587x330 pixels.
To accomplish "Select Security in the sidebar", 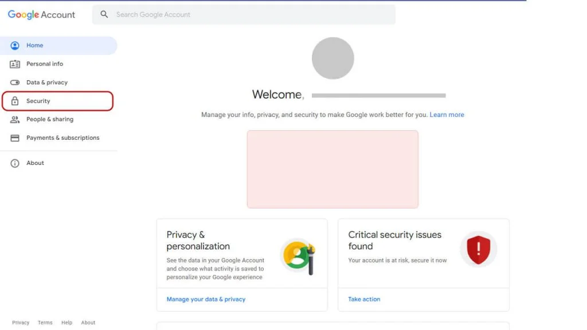I will tap(58, 101).
